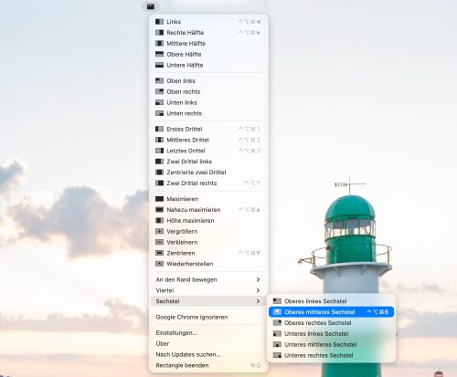This screenshot has height=377, width=457.
Task: Click the Oben rechts icon
Action: (159, 91)
